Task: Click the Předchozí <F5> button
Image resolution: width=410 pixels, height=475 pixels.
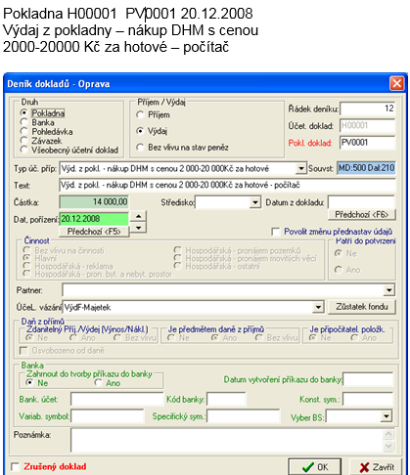Action: (x=94, y=232)
